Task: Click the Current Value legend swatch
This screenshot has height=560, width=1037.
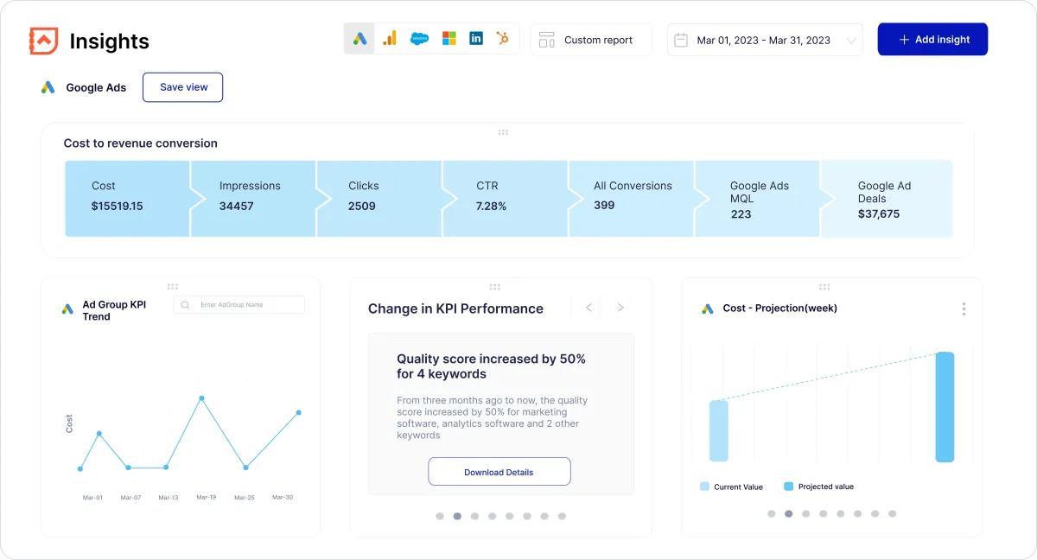Action: click(x=705, y=487)
